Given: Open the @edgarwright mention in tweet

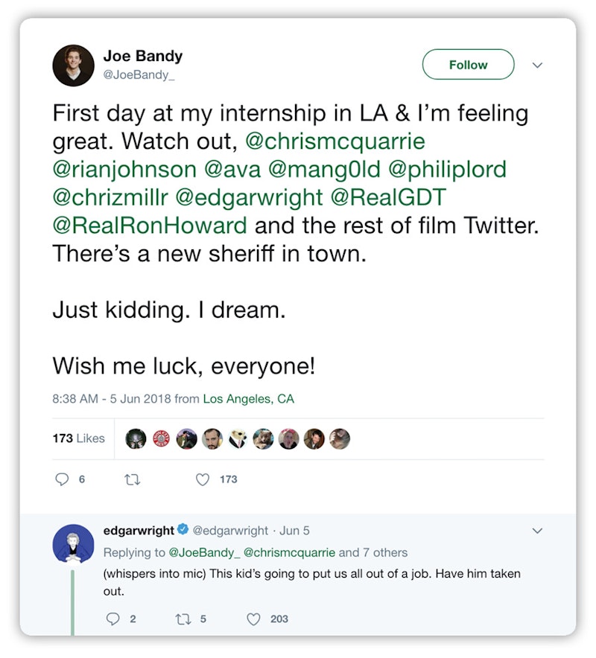Looking at the screenshot, I should coord(250,197).
